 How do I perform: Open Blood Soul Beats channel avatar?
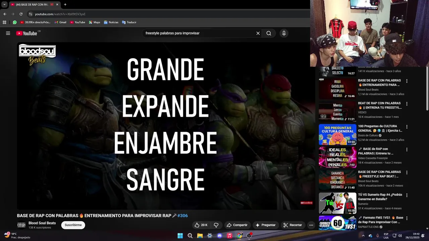21,225
